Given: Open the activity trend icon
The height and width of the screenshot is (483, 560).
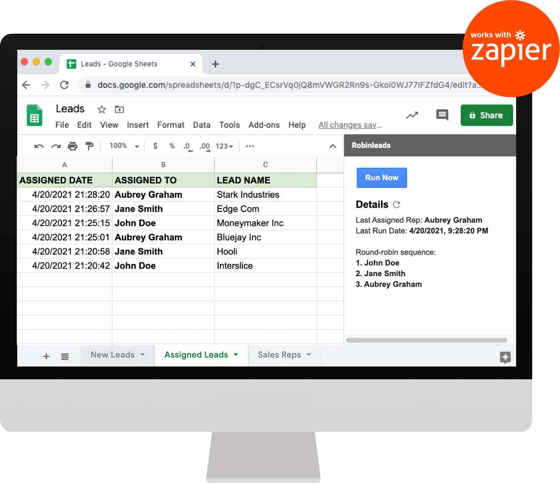Looking at the screenshot, I should click(412, 115).
